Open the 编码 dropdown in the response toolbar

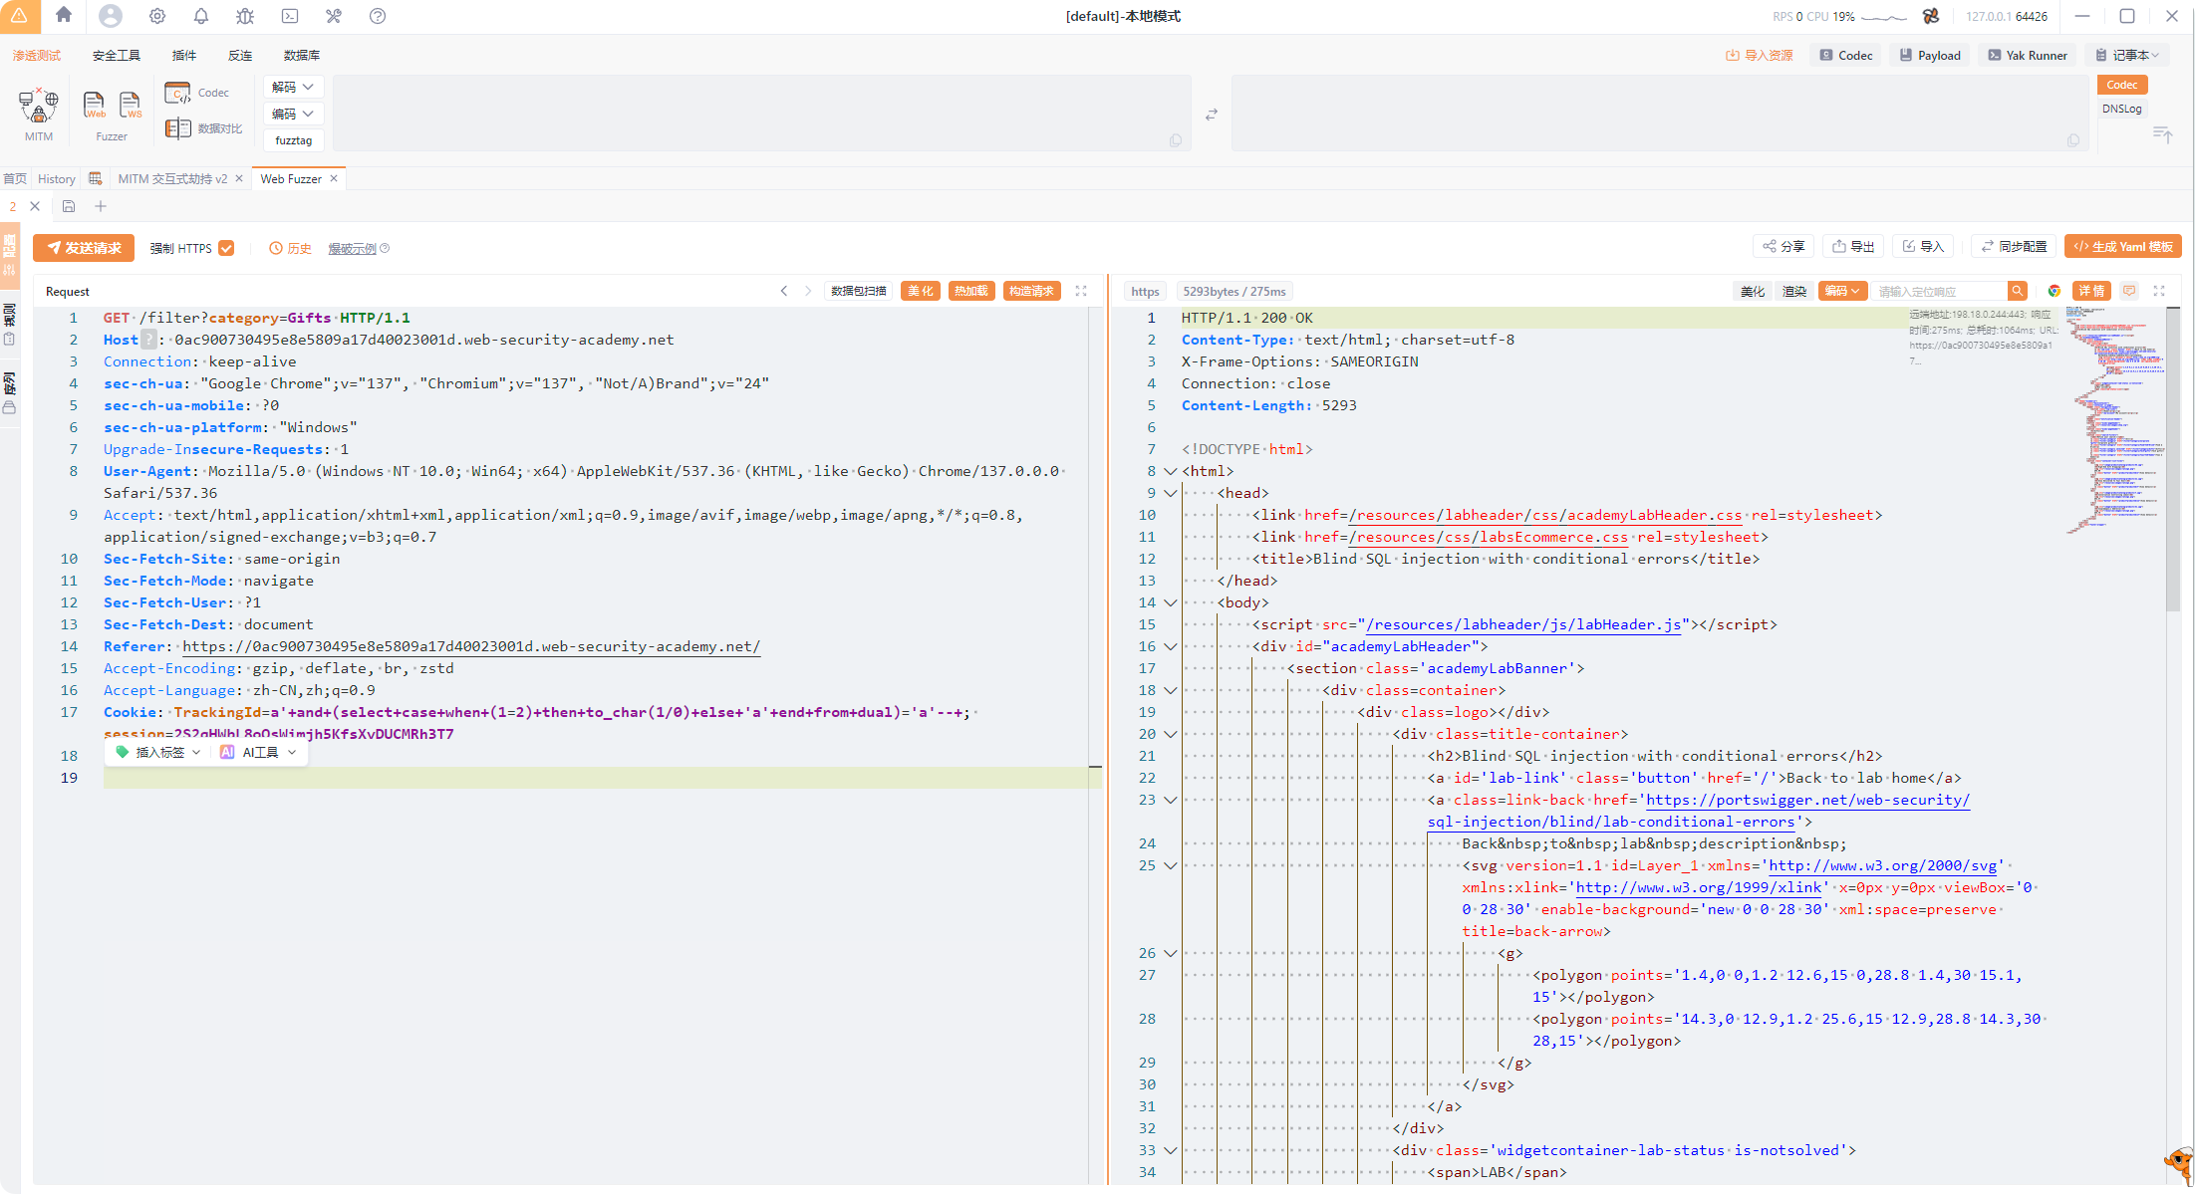1841,291
